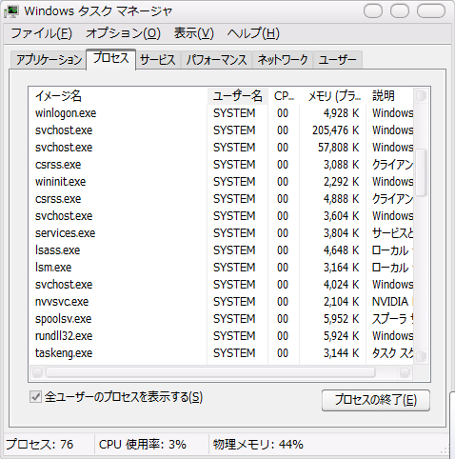Select the rundll32.exe process
Viewport: 455px width, 459px height.
click(x=222, y=336)
